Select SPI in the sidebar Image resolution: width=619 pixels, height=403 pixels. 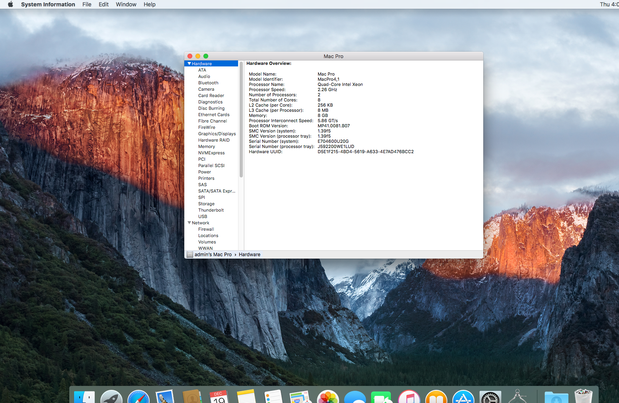point(201,197)
